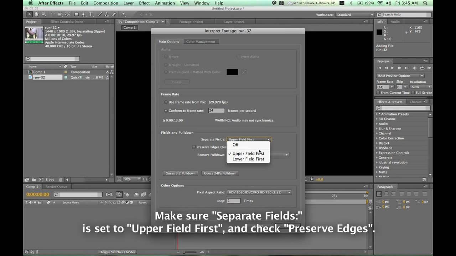The width and height of the screenshot is (456, 256).
Task: Open Preview Resolution Auto dropdown
Action: [x=420, y=87]
